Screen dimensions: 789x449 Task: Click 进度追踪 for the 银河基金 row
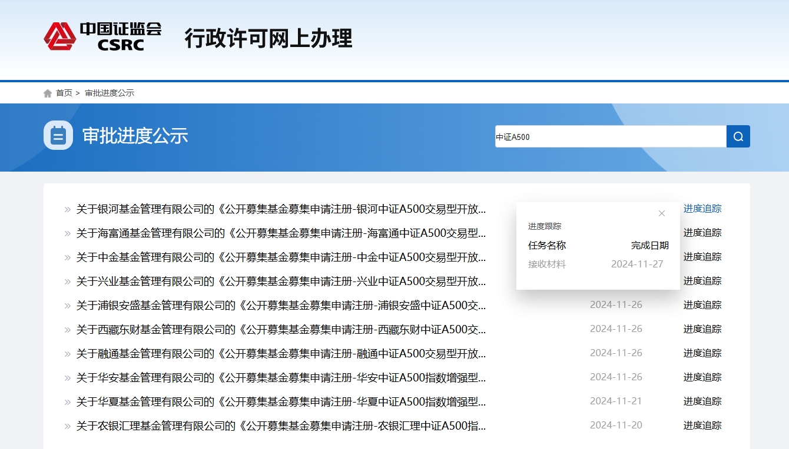pos(702,209)
